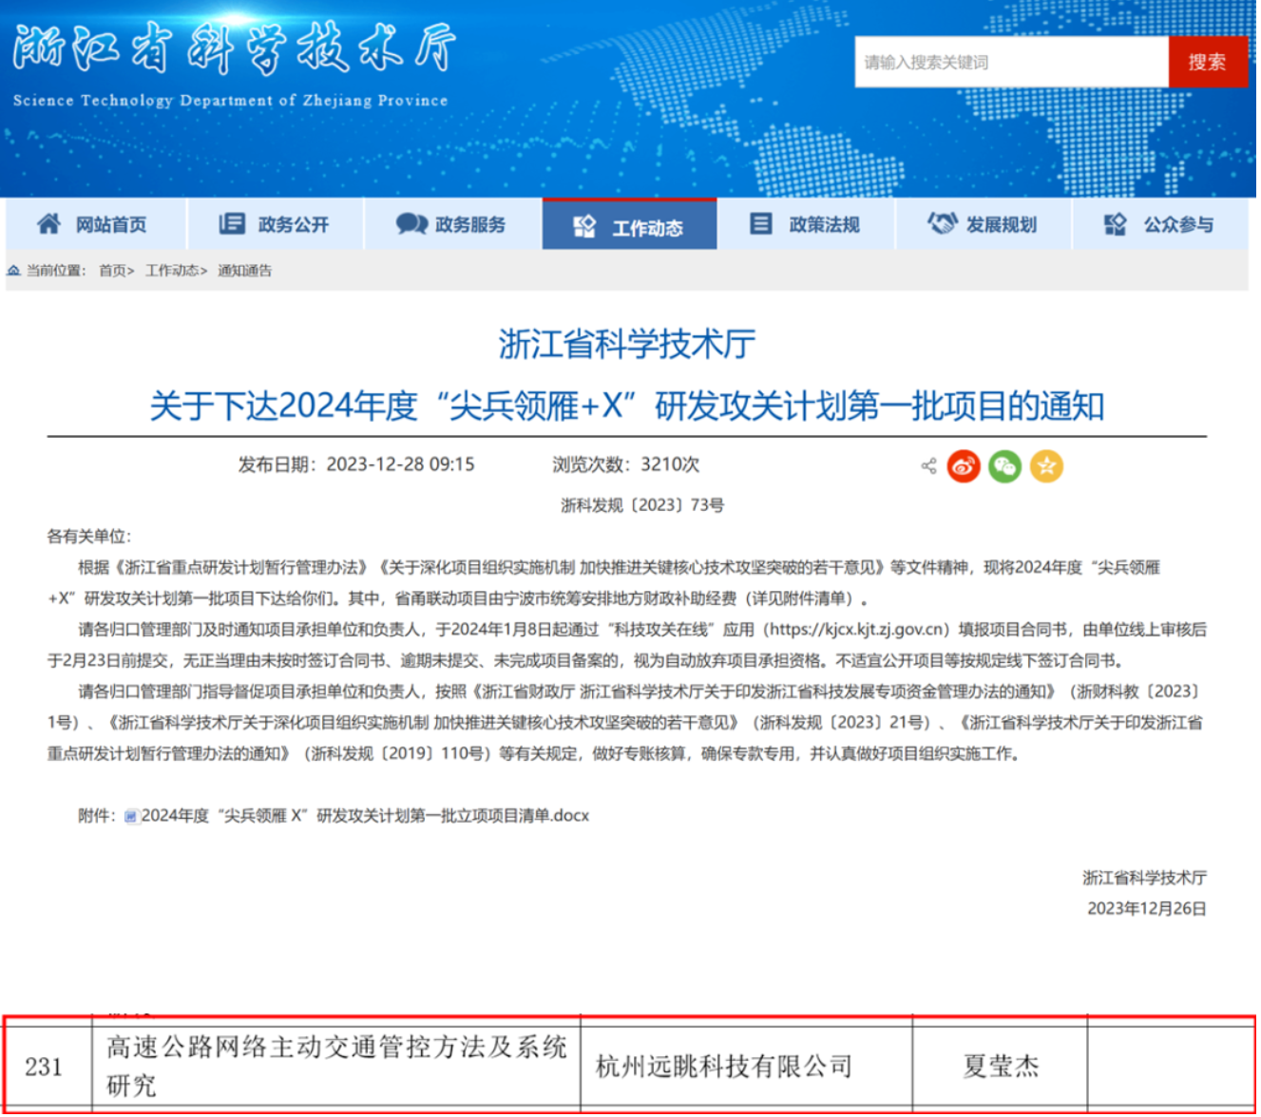
Task: Click the WeChat share icon
Action: [x=1004, y=466]
